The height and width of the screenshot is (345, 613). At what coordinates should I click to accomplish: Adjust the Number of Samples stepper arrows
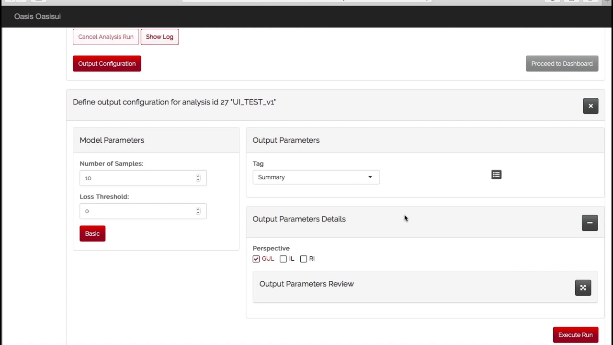(x=198, y=178)
